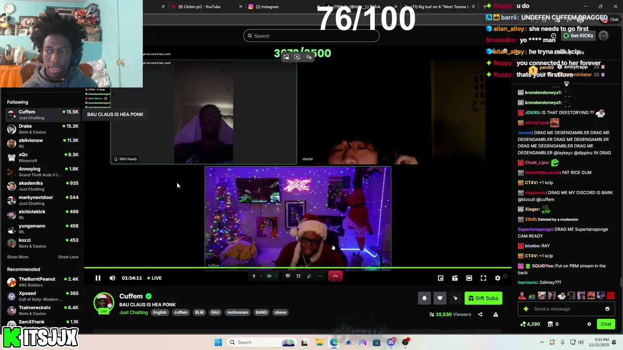The height and width of the screenshot is (350, 623).
Task: Toggle microphone in the call overlay
Action: tap(254, 276)
